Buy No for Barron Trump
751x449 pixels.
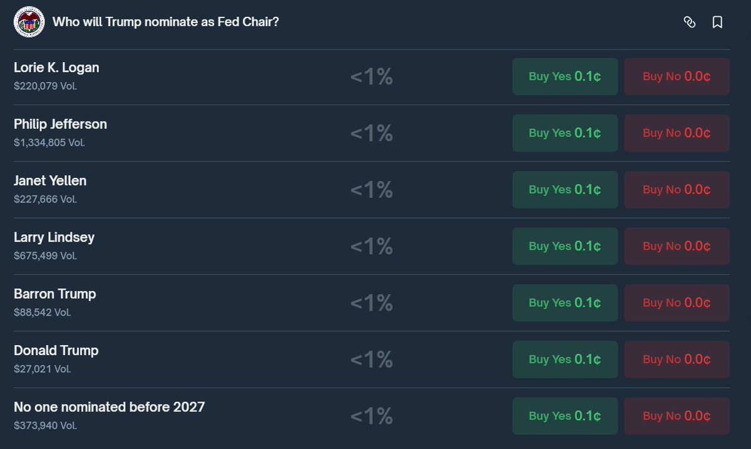coord(677,302)
